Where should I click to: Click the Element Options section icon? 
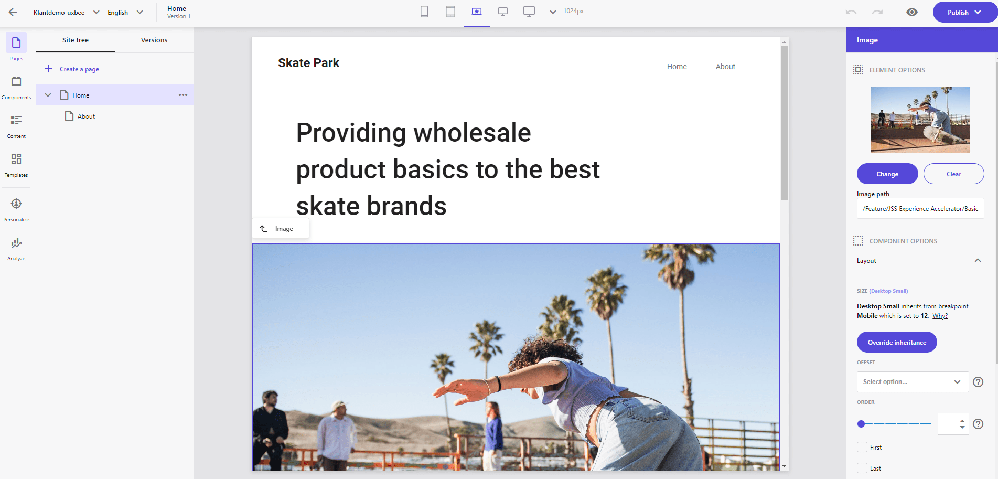[858, 70]
